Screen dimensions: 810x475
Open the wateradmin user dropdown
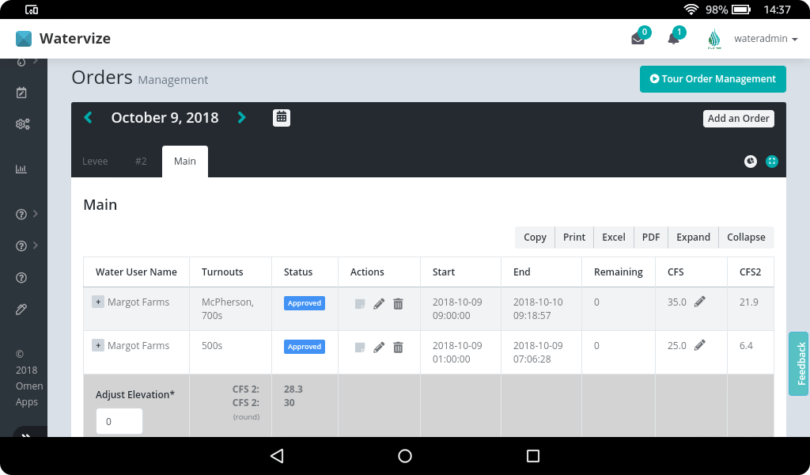[x=766, y=39]
